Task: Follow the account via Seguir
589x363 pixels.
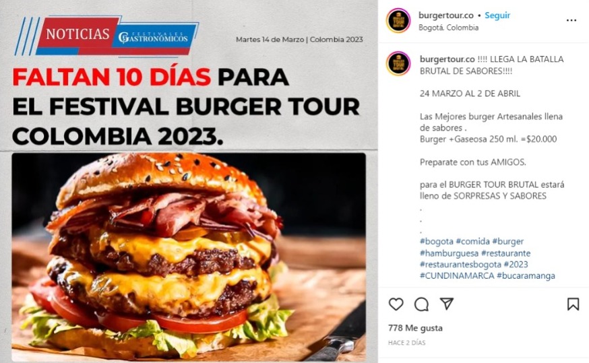Action: tap(497, 15)
